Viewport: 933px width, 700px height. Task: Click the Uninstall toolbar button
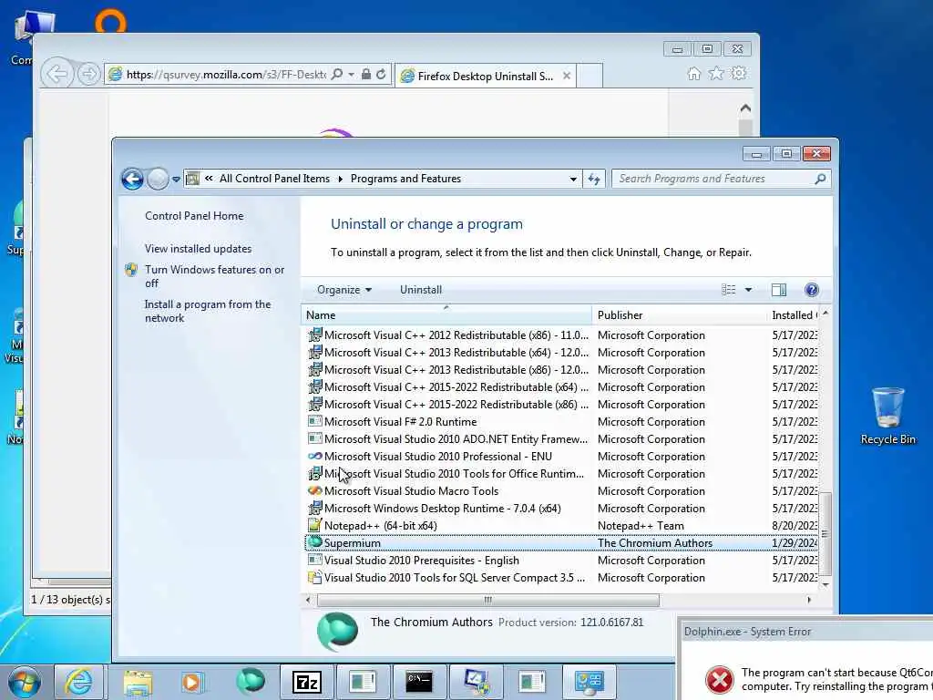[421, 290]
